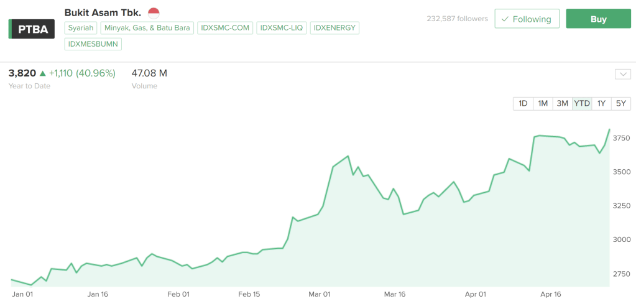This screenshot has height=306, width=636.
Task: Click the Indonesia flag icon
Action: point(154,12)
